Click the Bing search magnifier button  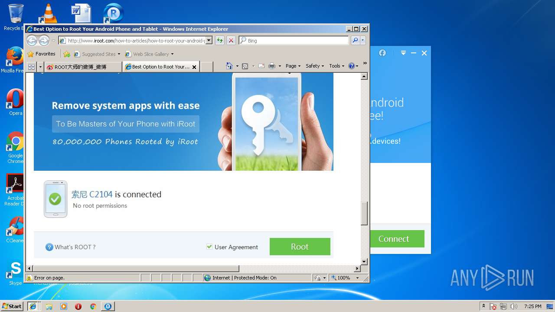[355, 40]
